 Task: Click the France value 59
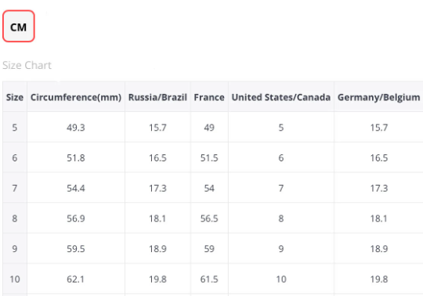[209, 248]
